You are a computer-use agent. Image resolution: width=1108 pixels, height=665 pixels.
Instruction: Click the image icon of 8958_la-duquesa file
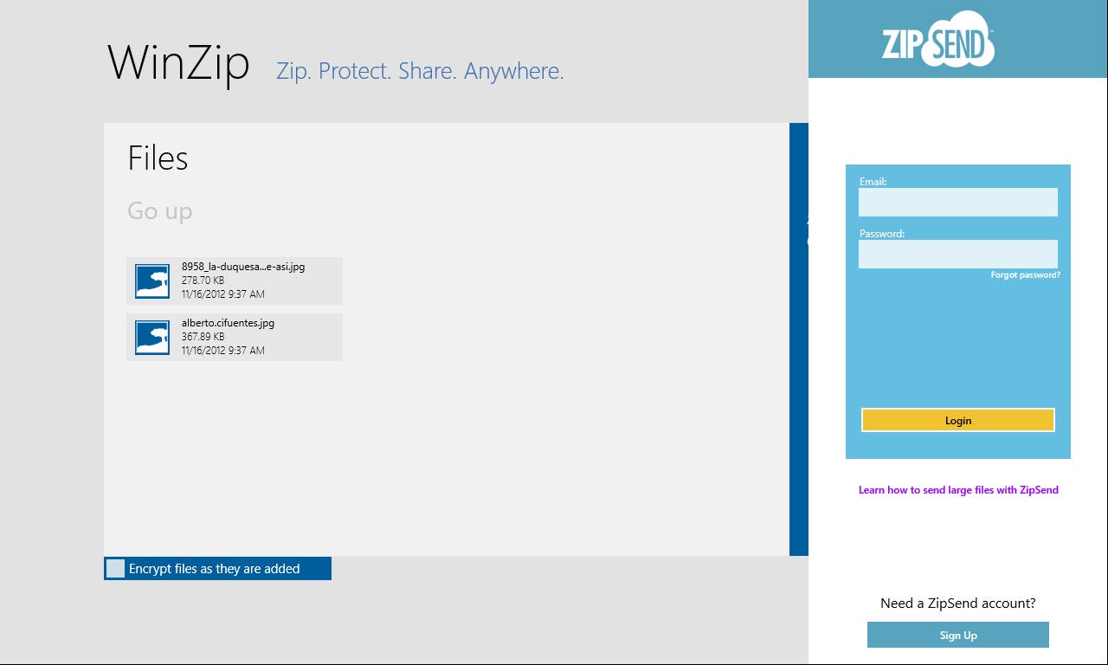click(152, 281)
